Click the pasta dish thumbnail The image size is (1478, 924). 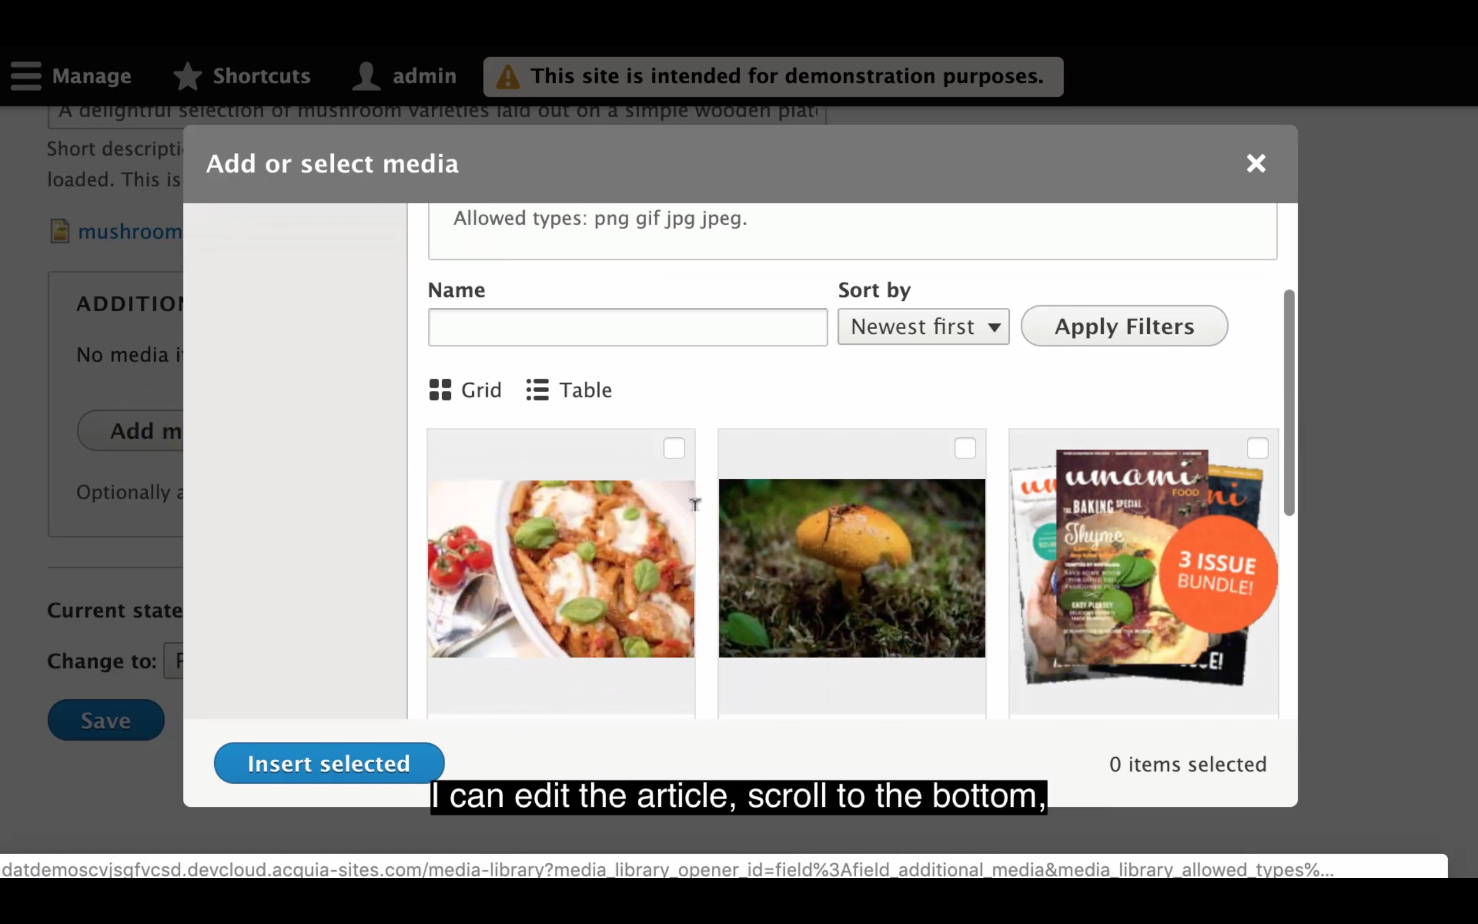(561, 568)
